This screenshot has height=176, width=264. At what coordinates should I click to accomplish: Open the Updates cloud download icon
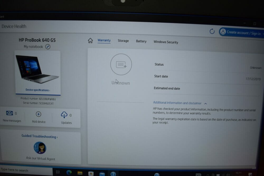pos(64,115)
